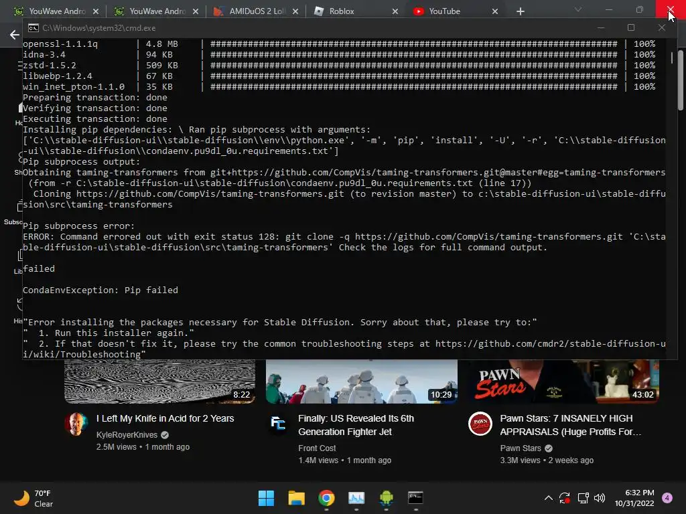Click the 'libwebp-1.2.4' package row

click(339, 76)
